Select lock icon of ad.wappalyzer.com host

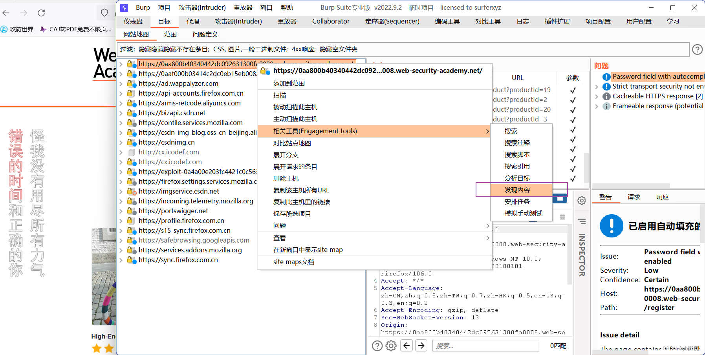(x=131, y=83)
